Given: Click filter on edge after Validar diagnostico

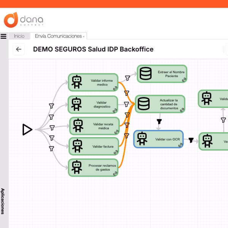Looking at the screenshot, I should click(x=127, y=104).
